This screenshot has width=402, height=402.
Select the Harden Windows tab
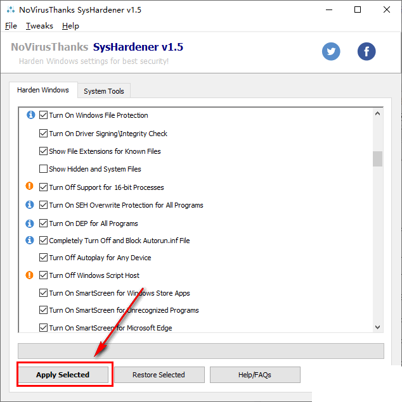(43, 90)
